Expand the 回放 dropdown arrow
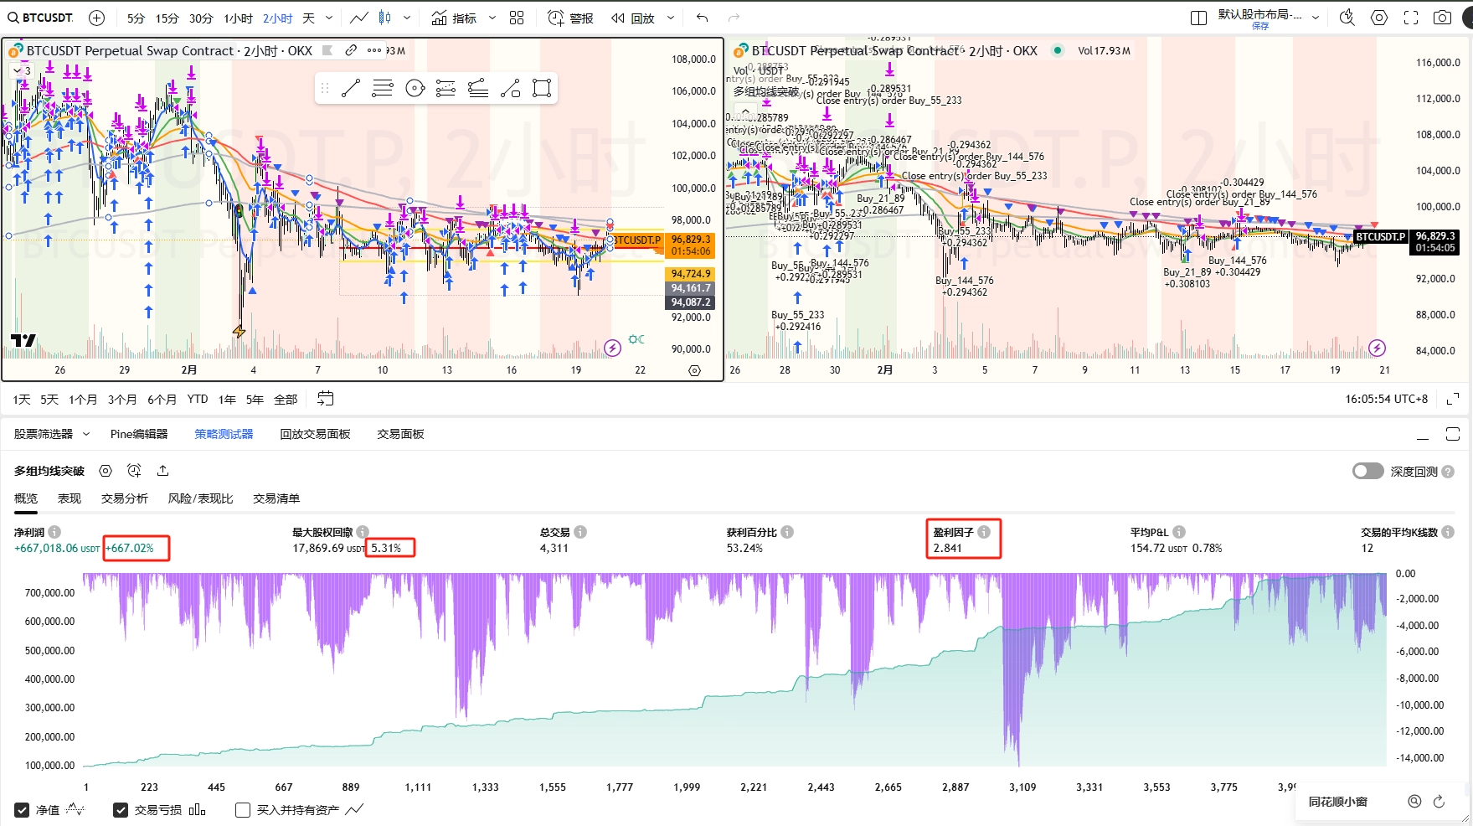 [x=670, y=18]
